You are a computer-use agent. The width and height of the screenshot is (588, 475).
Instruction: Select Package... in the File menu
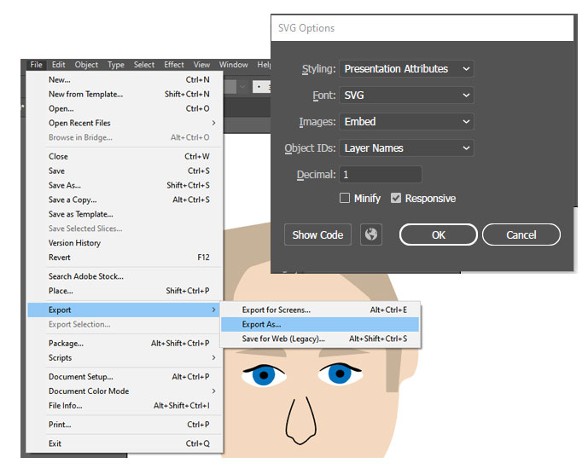[125, 343]
